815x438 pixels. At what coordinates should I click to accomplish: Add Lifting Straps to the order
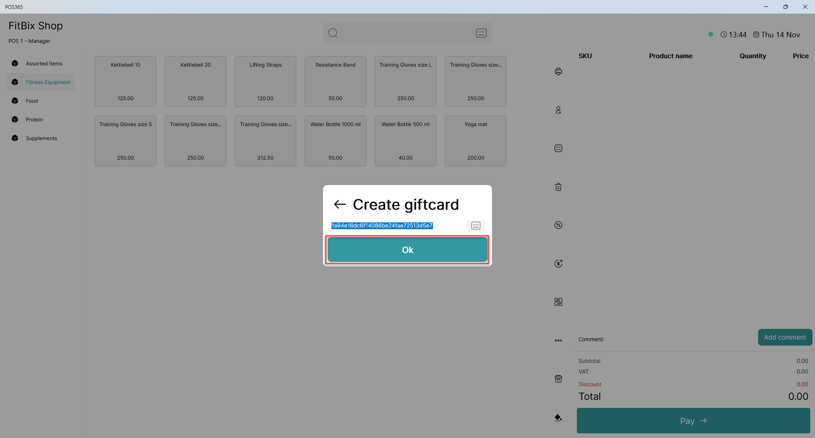[x=265, y=81]
